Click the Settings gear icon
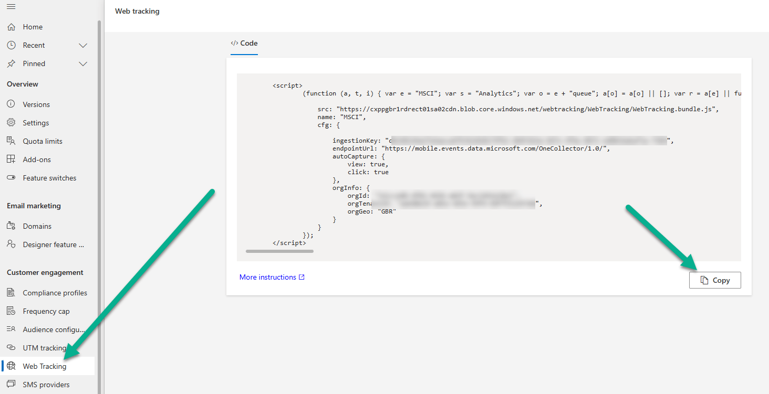This screenshot has width=769, height=394. pyautogui.click(x=11, y=123)
